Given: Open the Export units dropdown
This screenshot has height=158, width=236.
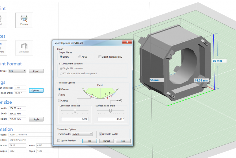Looking at the screenshot, I should (82, 134).
